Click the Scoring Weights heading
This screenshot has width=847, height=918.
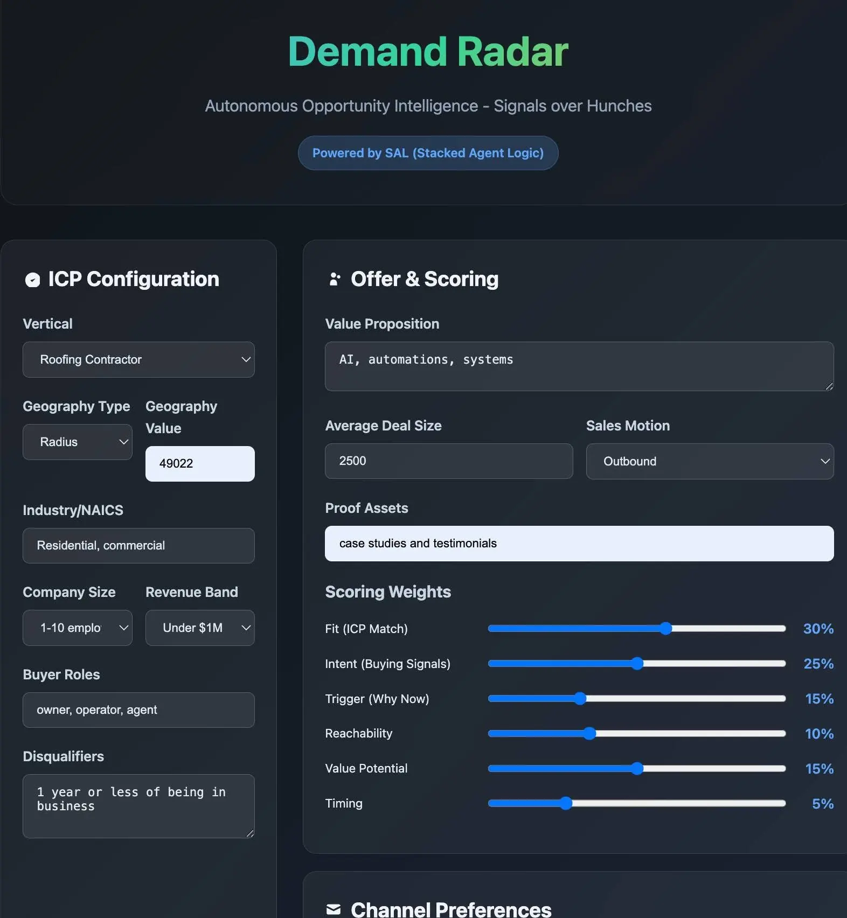(x=388, y=592)
